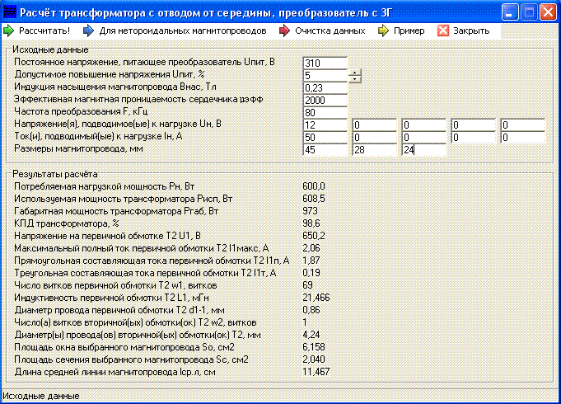Click the Рн result value 600,0
This screenshot has width=561, height=404.
(314, 186)
